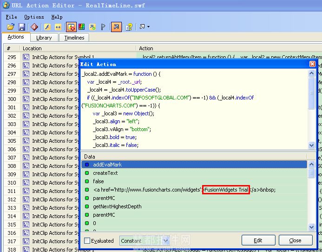Open the File menu
This screenshot has height=252, width=322.
tap(11, 17)
